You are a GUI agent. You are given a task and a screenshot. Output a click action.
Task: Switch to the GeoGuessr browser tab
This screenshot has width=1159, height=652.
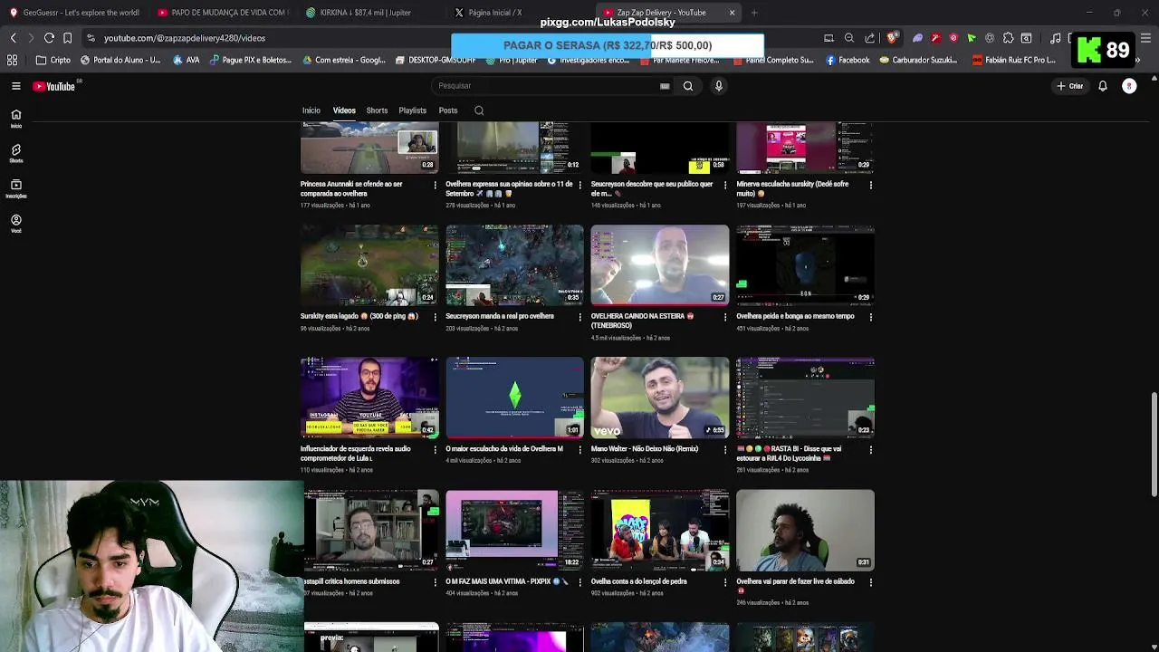click(x=74, y=13)
